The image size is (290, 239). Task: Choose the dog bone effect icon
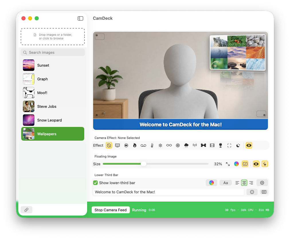click(x=203, y=146)
